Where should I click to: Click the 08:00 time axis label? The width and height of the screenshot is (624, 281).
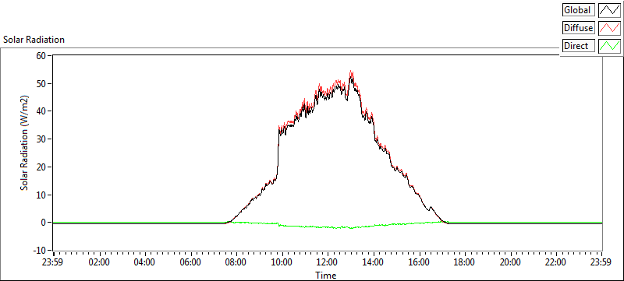236,262
